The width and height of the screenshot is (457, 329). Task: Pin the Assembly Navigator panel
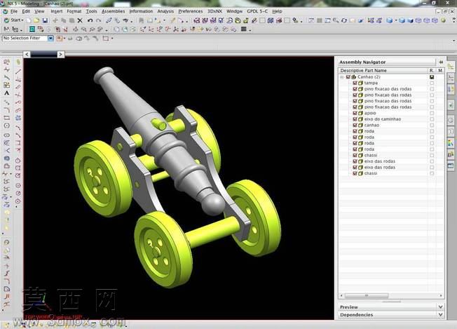(441, 62)
